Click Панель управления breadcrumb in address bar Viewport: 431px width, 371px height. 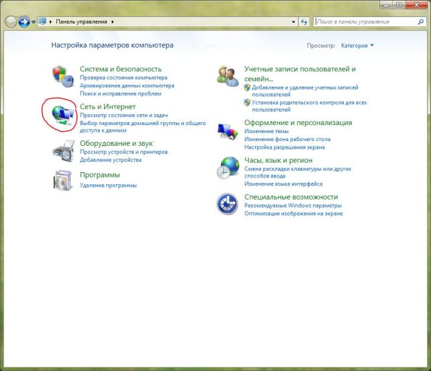tap(81, 22)
